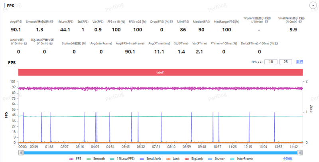Viewport: 319px width, 162px height.
Task: Click the left handle of time range slider
Action: coord(20,152)
